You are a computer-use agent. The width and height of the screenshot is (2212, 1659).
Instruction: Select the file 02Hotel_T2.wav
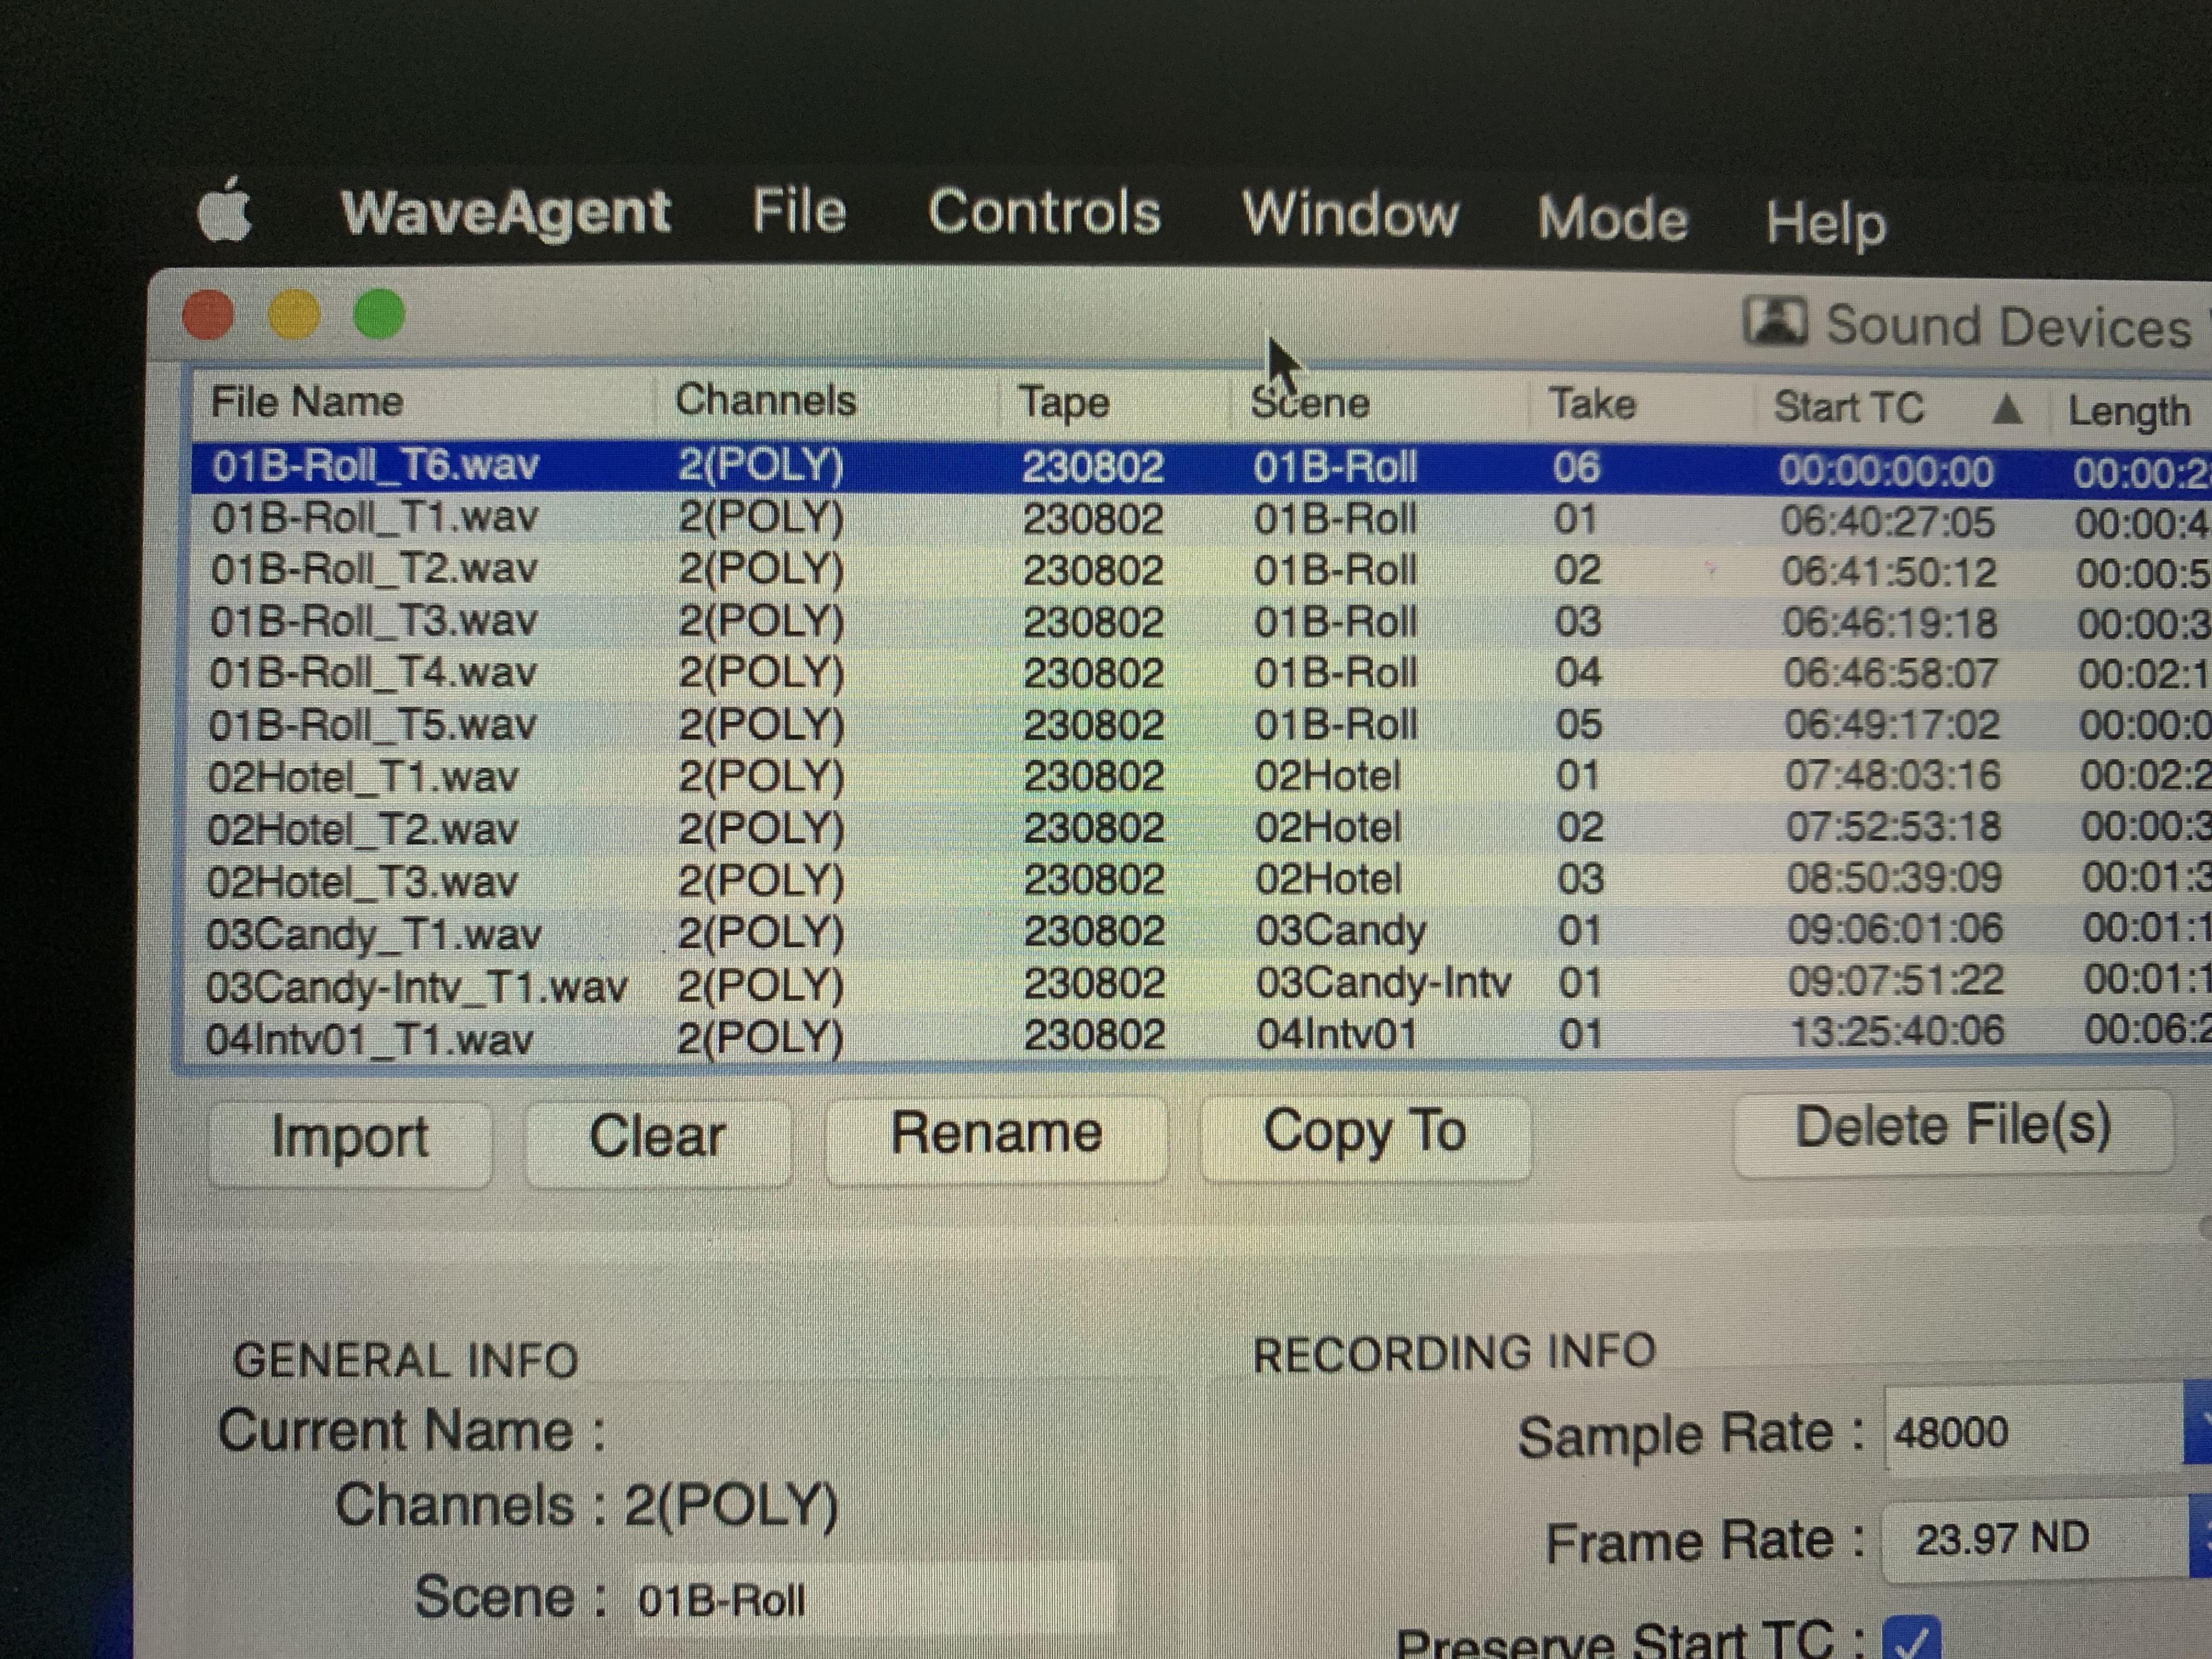coord(362,830)
